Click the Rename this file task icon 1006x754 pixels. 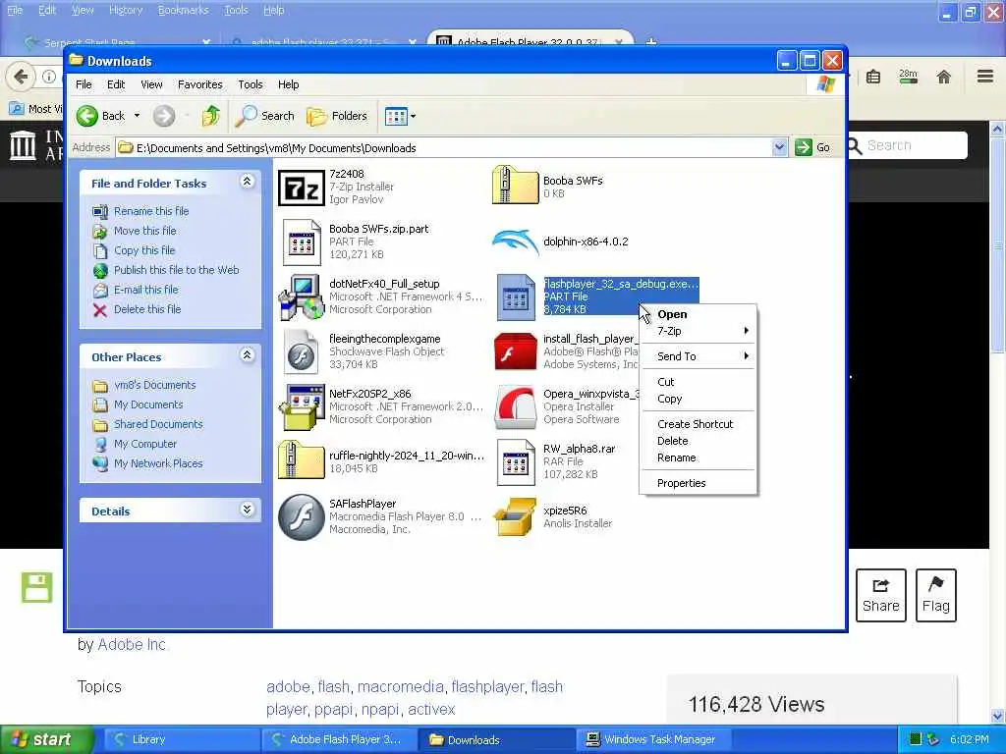100,212
